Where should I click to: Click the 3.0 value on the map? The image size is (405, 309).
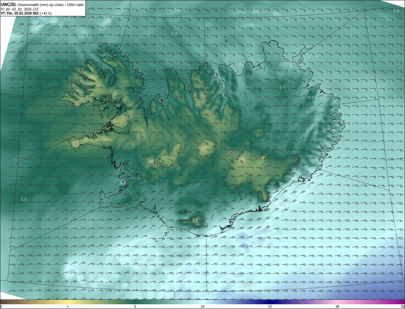tap(203, 96)
